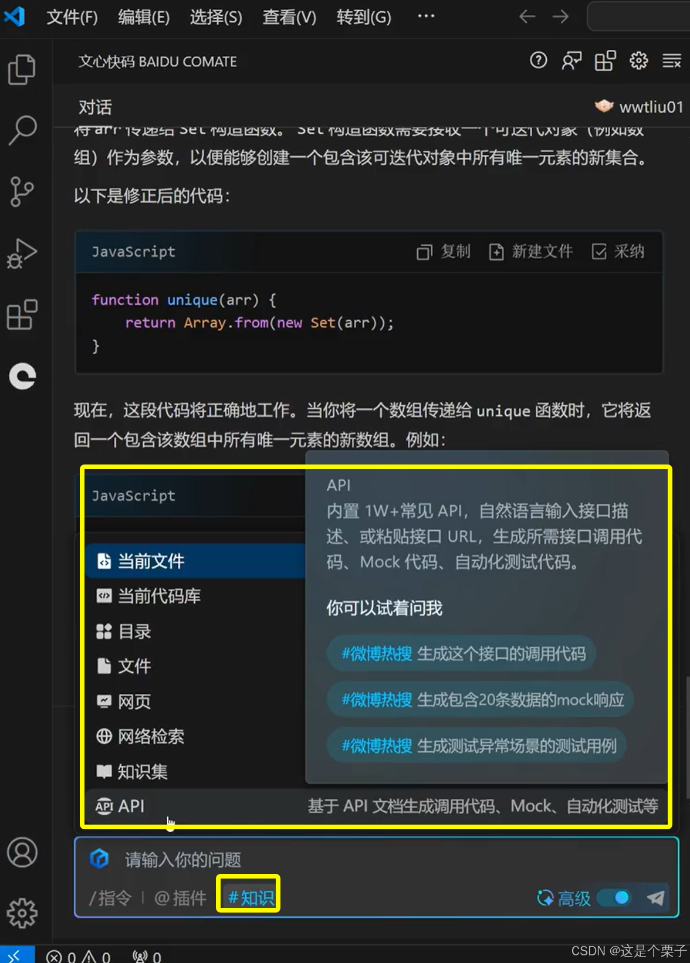The image size is (690, 963).
Task: Click the user name wwtliu01
Action: coord(651,107)
